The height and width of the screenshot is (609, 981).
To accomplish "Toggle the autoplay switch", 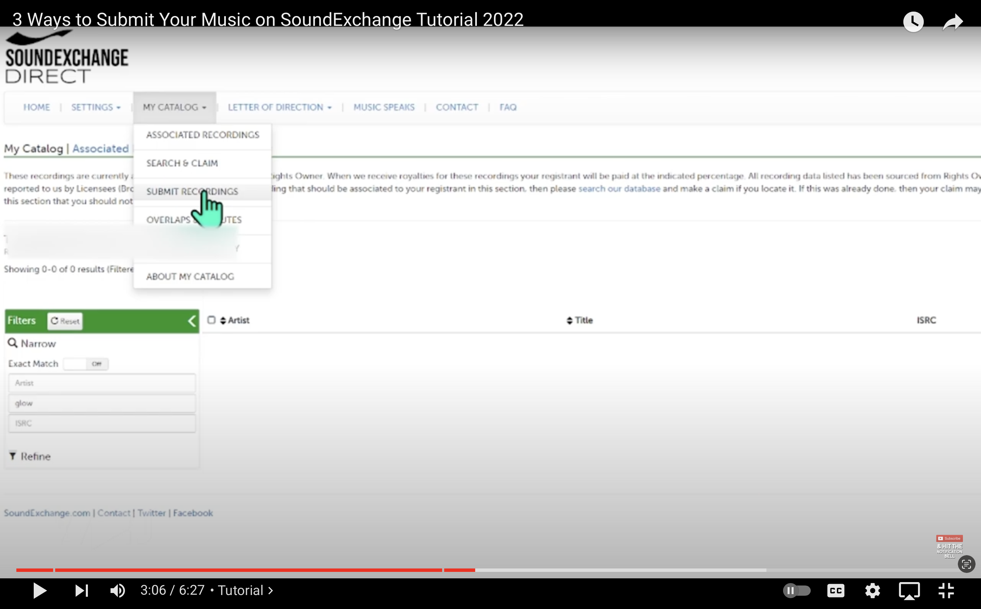I will 796,591.
